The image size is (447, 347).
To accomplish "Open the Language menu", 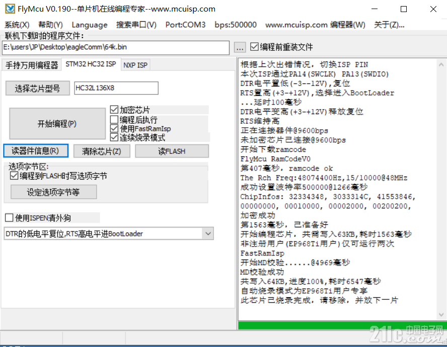I will pos(90,25).
